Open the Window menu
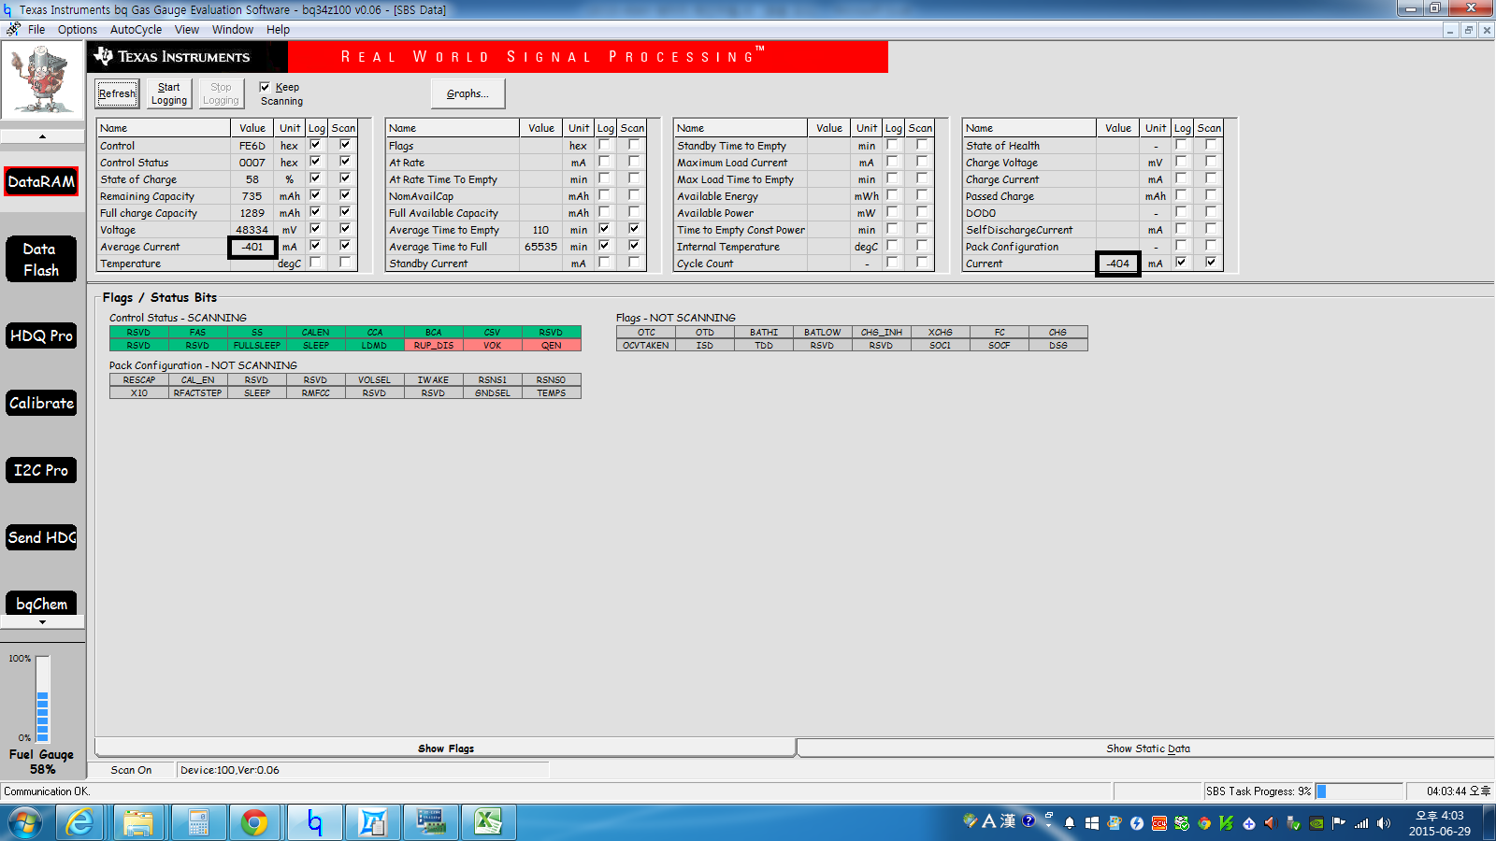Screen dimensions: 1496x841 pyautogui.click(x=233, y=29)
